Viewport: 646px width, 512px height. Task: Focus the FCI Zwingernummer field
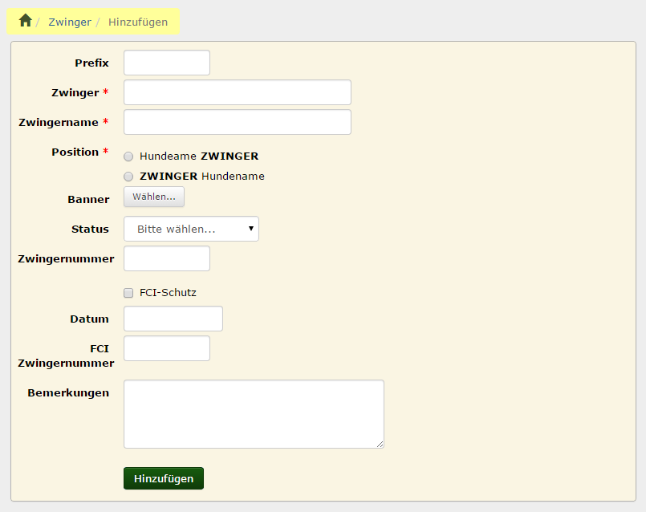click(167, 348)
